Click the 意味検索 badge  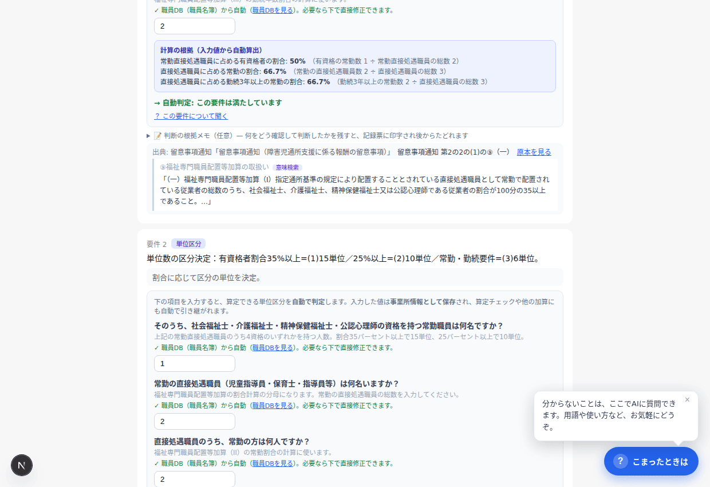pyautogui.click(x=287, y=167)
